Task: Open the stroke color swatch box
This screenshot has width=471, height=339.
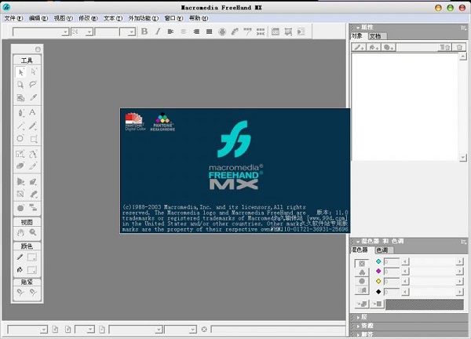Action: click(x=32, y=257)
